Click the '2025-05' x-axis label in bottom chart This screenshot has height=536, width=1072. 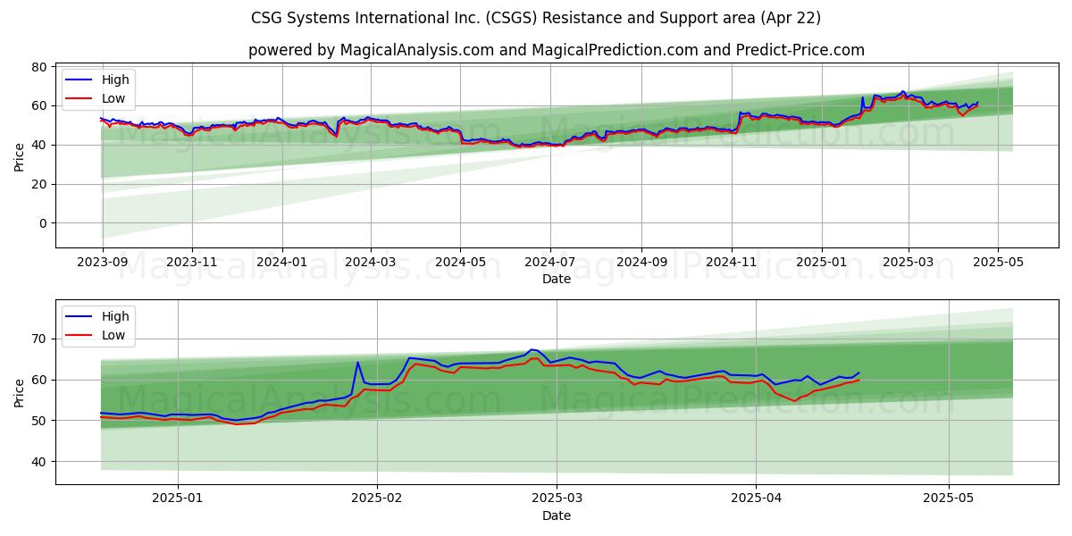pos(948,500)
